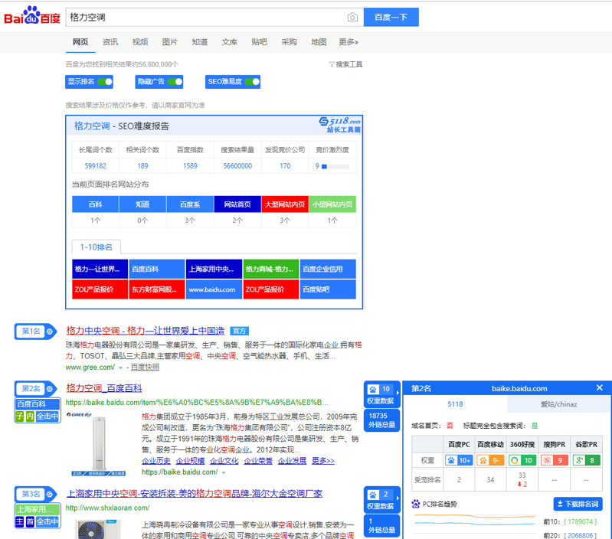612x539 pixels.
Task: Select the 爱站/chinaz tab
Action: pos(558,404)
